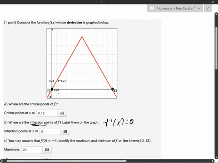The width and height of the screenshot is (218, 163).
Task: Click the 'Maximum:' label
Action: 12,149
